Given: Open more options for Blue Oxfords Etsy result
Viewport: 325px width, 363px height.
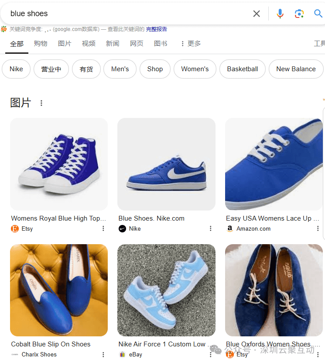Looking at the screenshot, I should (x=318, y=354).
